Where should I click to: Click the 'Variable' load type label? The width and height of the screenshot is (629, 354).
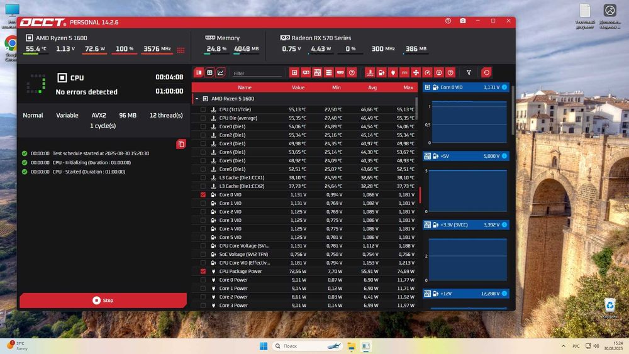pyautogui.click(x=67, y=115)
